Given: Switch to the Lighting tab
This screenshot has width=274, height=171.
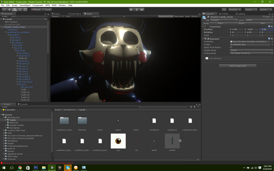Looking at the screenshot, I should (241, 14).
